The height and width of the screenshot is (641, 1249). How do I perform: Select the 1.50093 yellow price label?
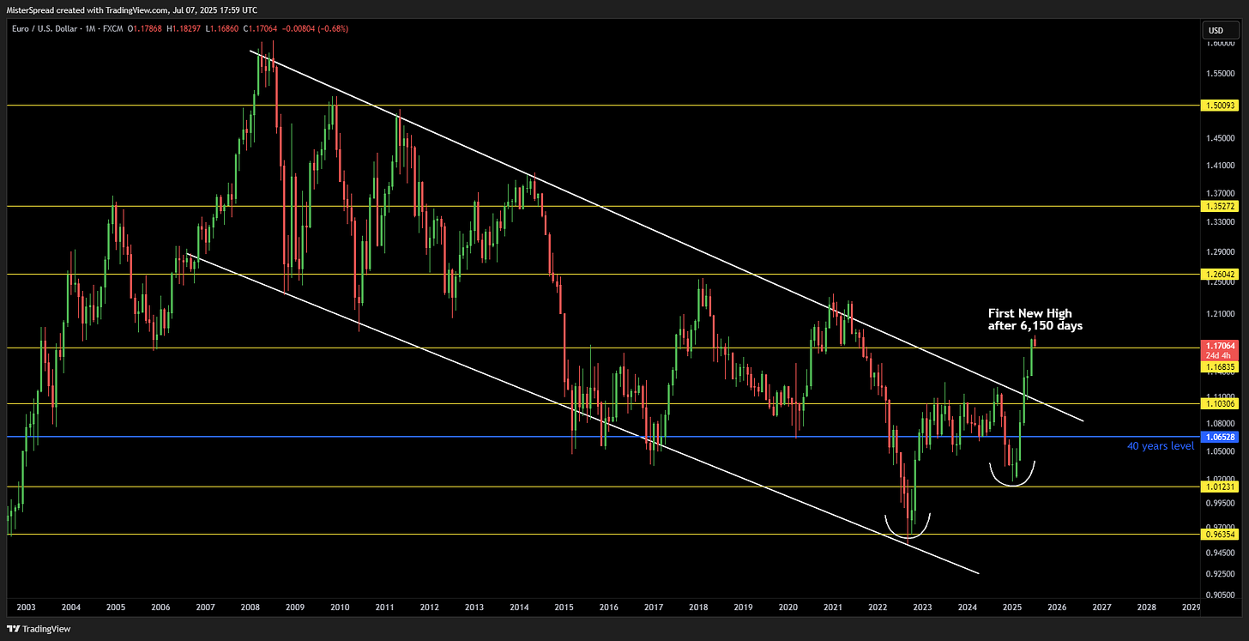coord(1222,106)
